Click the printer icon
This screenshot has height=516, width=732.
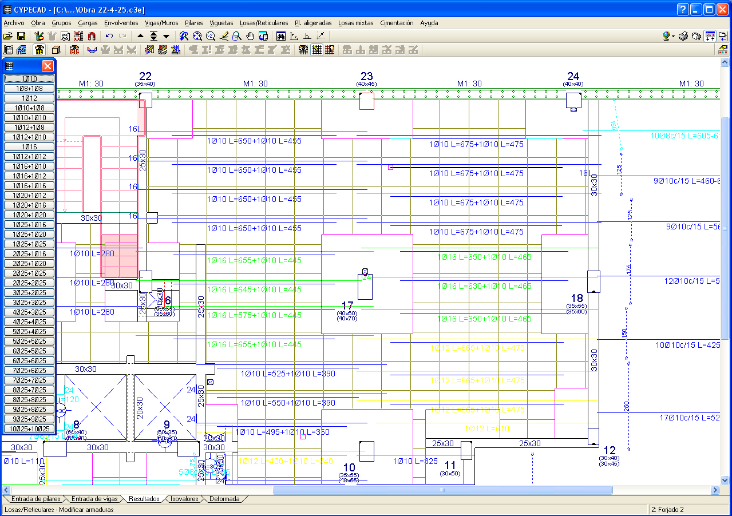[x=683, y=36]
